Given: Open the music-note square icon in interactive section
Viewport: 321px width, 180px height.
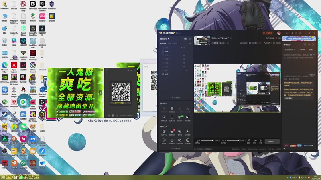Looking at the screenshot, I should coord(187,117).
